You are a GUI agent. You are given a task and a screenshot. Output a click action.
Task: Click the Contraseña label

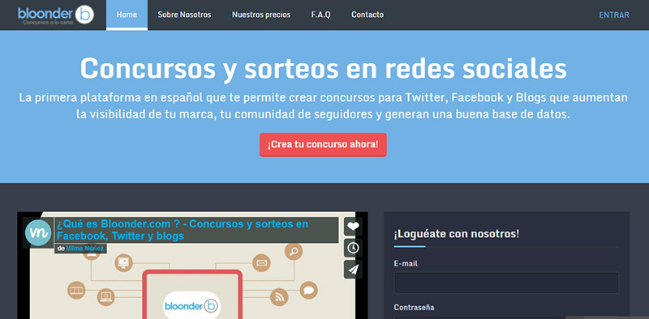[414, 308]
